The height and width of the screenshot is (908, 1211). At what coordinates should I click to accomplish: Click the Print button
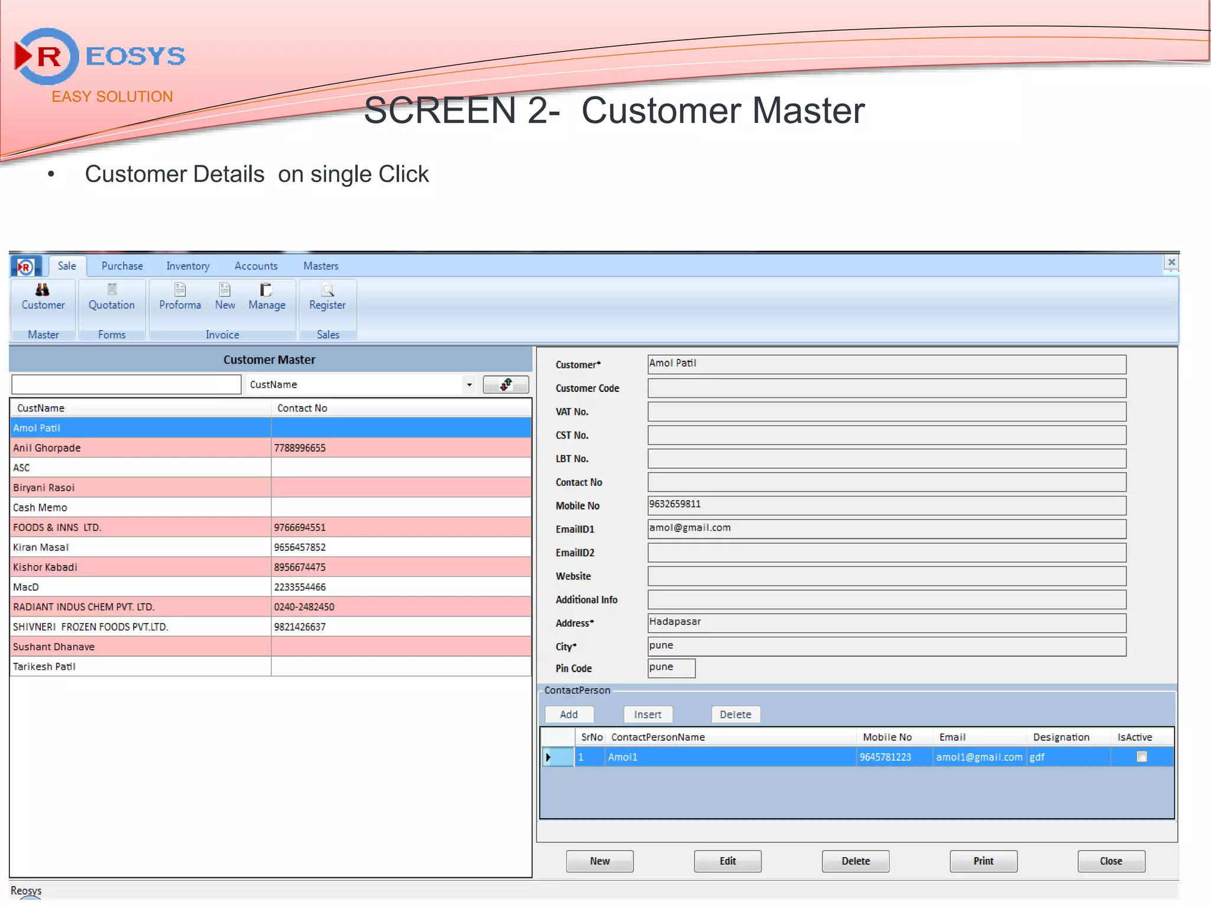tap(983, 861)
